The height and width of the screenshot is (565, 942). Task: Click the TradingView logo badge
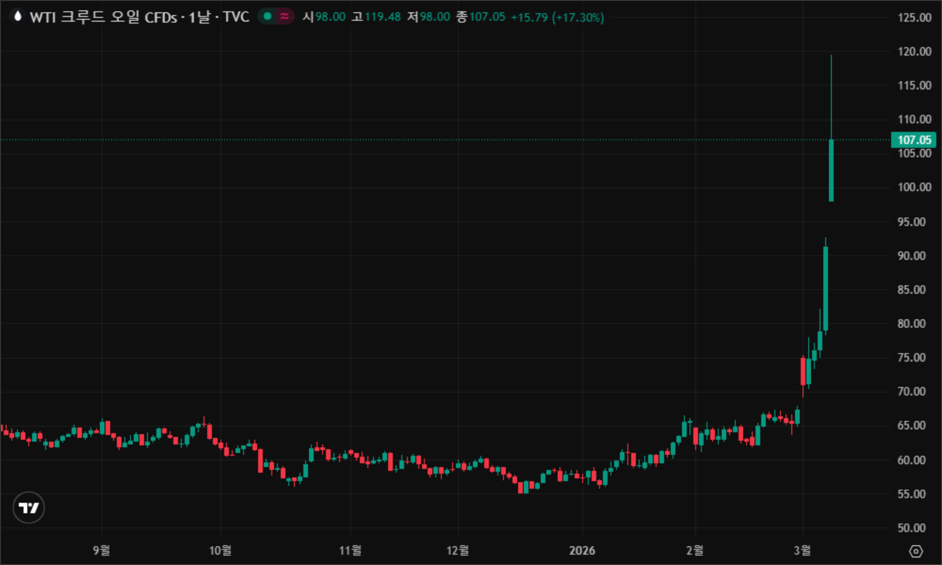tap(29, 508)
